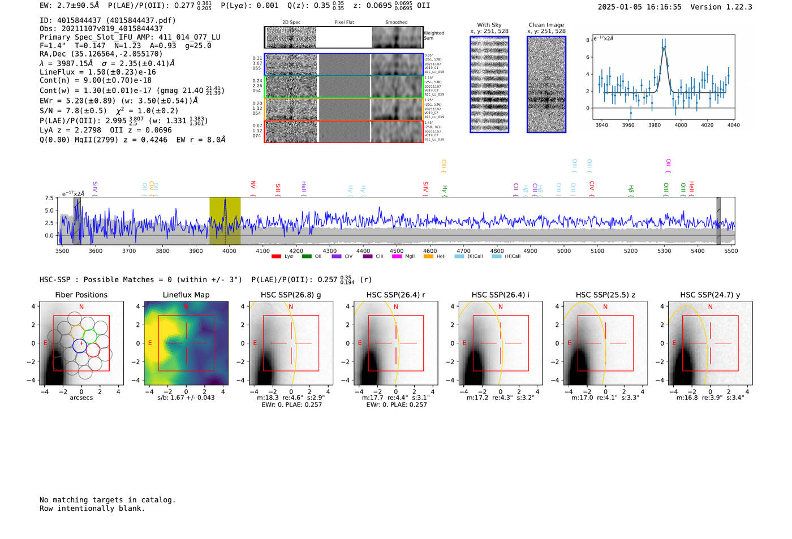Click the green Hβ line marker
This screenshot has width=792, height=539.
pos(631,191)
